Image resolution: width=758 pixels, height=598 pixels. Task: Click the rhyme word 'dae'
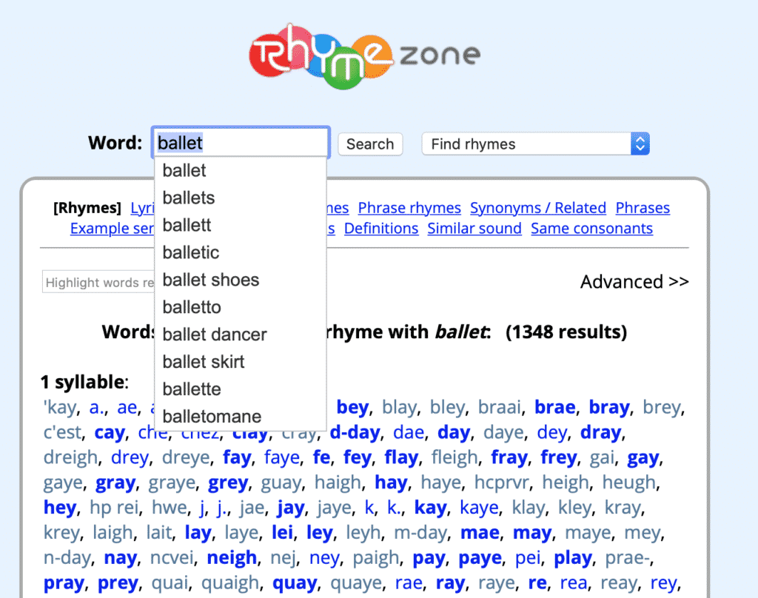409,433
